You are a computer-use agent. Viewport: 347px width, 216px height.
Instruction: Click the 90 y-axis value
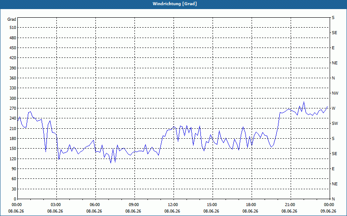pyautogui.click(x=14, y=169)
